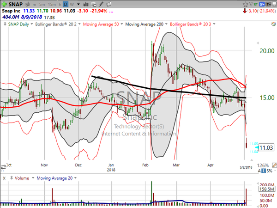Click the 126% zoom value
The width and height of the screenshot is (277, 208).
point(263,165)
